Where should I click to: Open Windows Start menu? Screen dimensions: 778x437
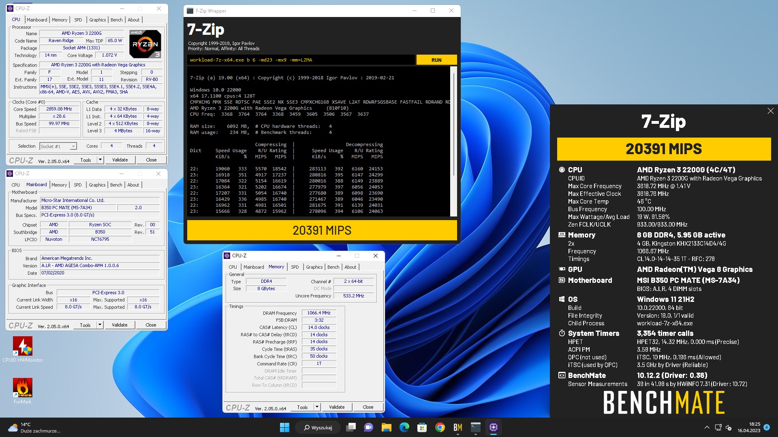click(x=284, y=427)
